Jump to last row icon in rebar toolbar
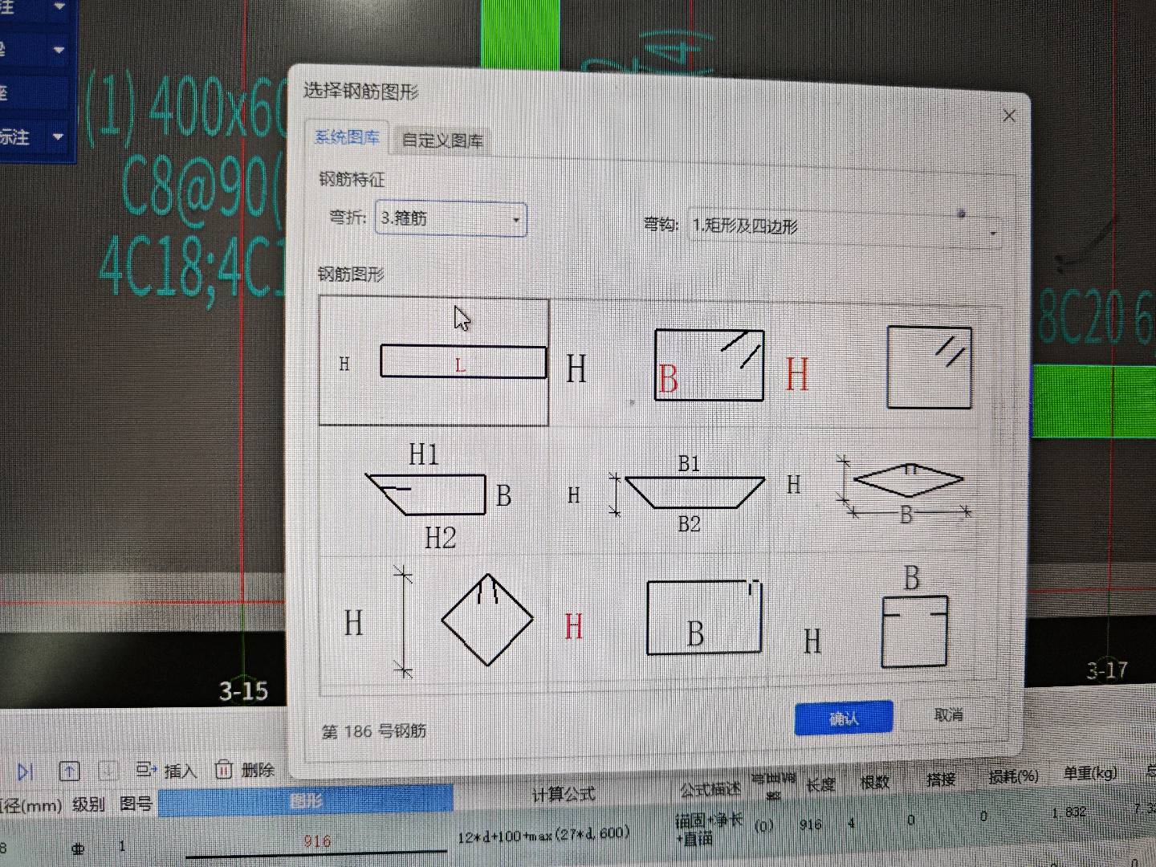1156x867 pixels. (25, 772)
